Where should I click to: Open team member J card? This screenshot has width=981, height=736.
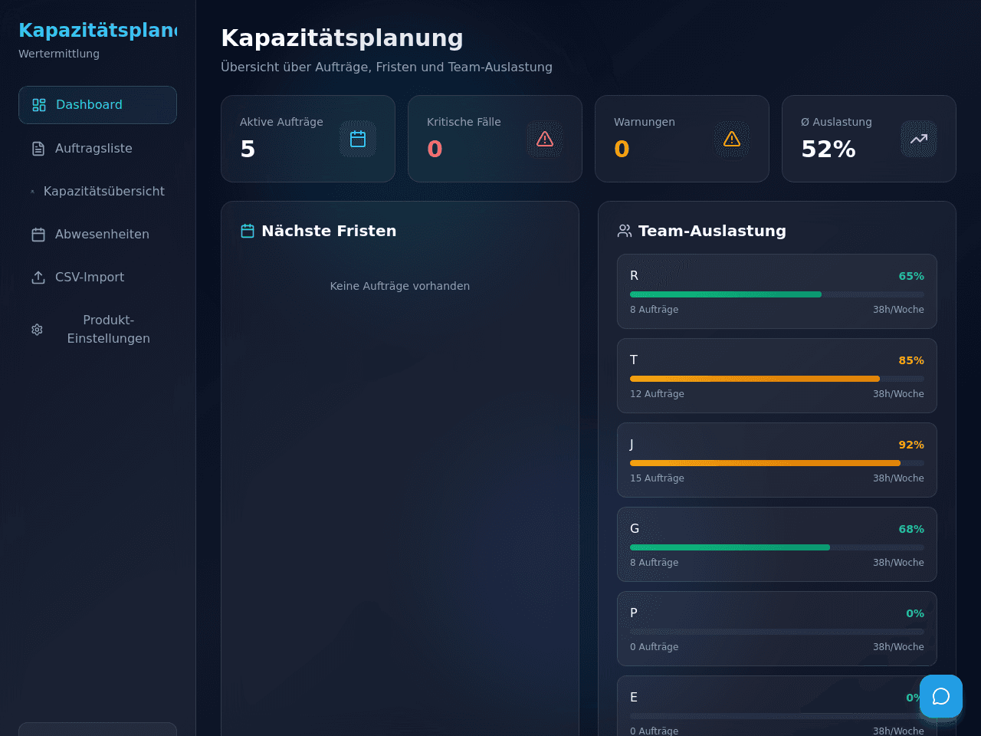[777, 460]
